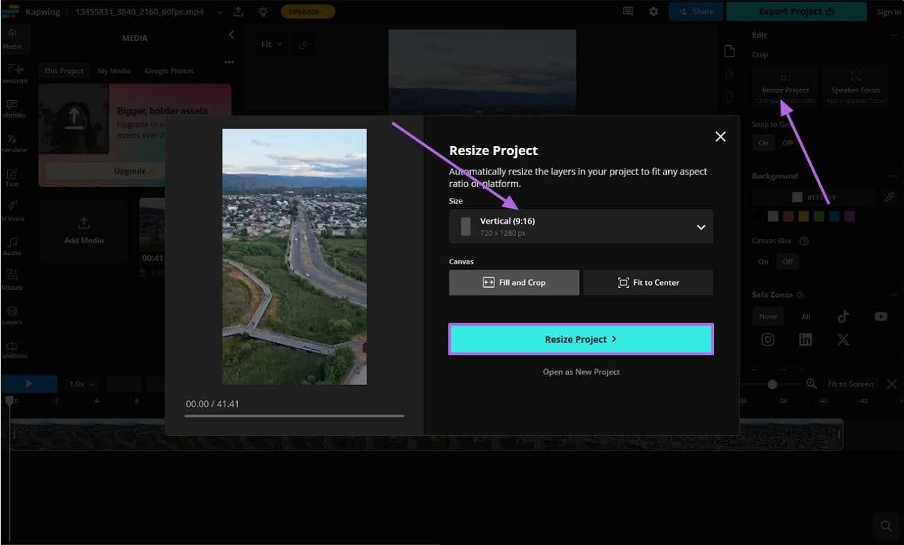Switch to My Media tab
Image resolution: width=904 pixels, height=545 pixels.
[x=114, y=71]
